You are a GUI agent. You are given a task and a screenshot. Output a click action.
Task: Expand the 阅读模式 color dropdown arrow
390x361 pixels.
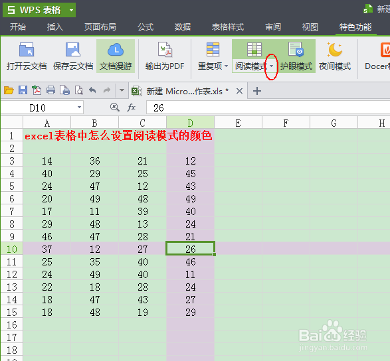point(272,66)
